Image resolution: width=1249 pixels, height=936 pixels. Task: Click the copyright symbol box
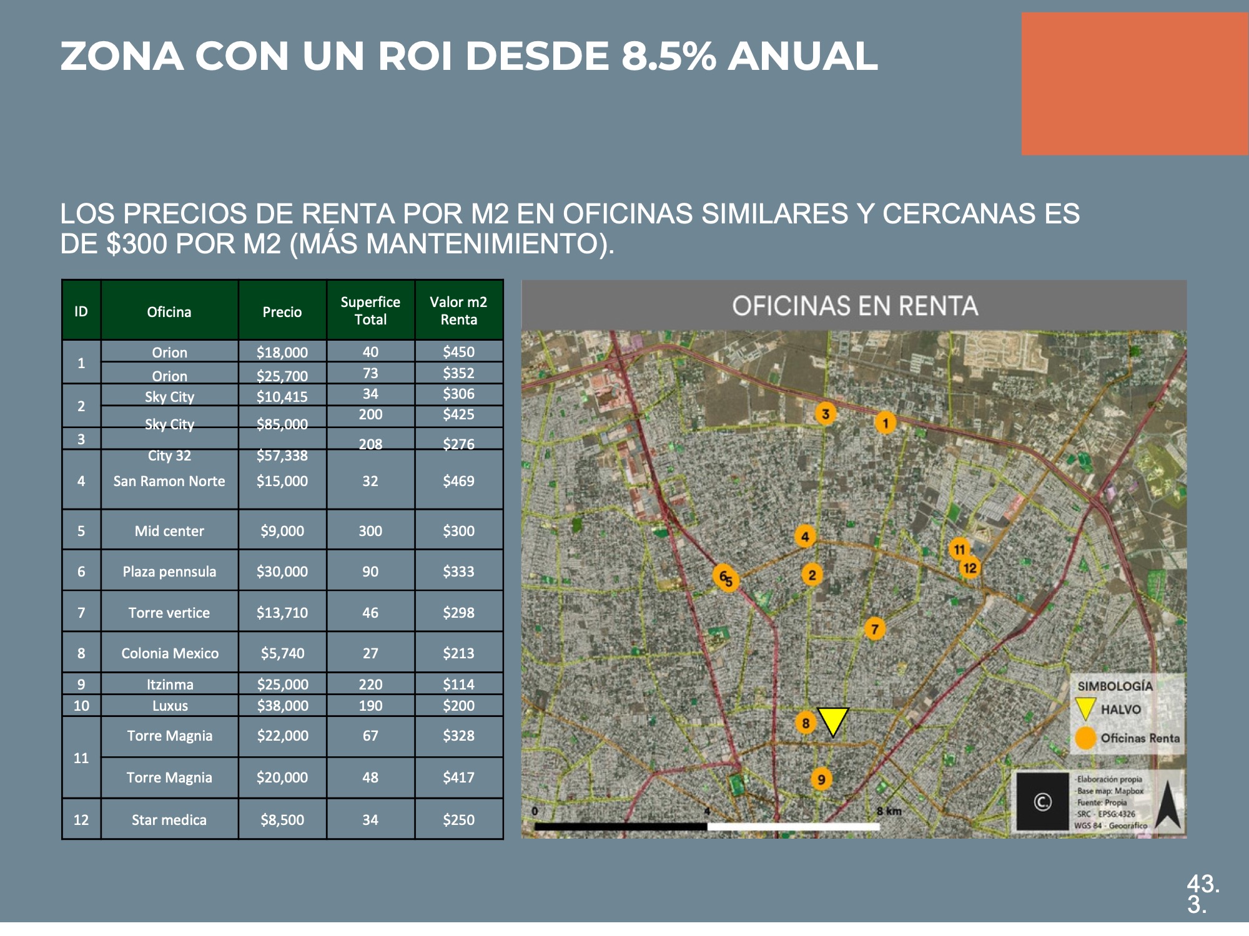point(1042,802)
